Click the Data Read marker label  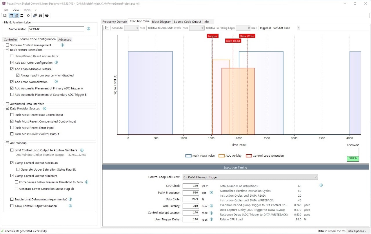click(x=233, y=41)
